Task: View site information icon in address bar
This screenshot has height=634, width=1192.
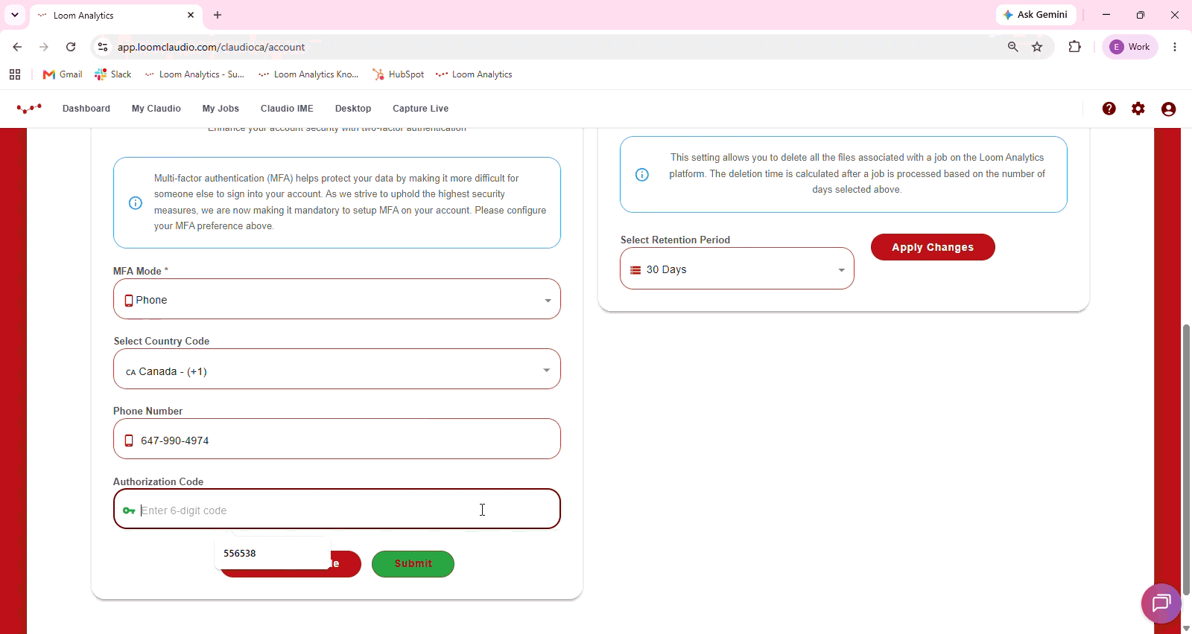Action: [x=103, y=47]
